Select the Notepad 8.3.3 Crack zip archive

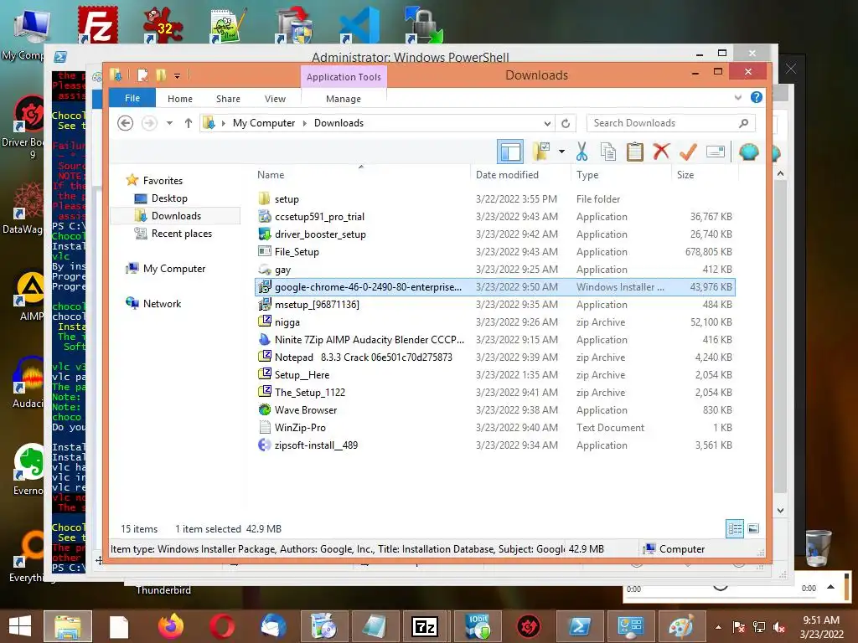495,357
